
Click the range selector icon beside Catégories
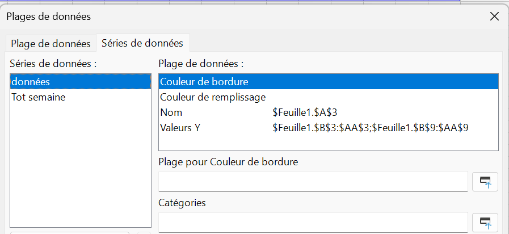(485, 222)
